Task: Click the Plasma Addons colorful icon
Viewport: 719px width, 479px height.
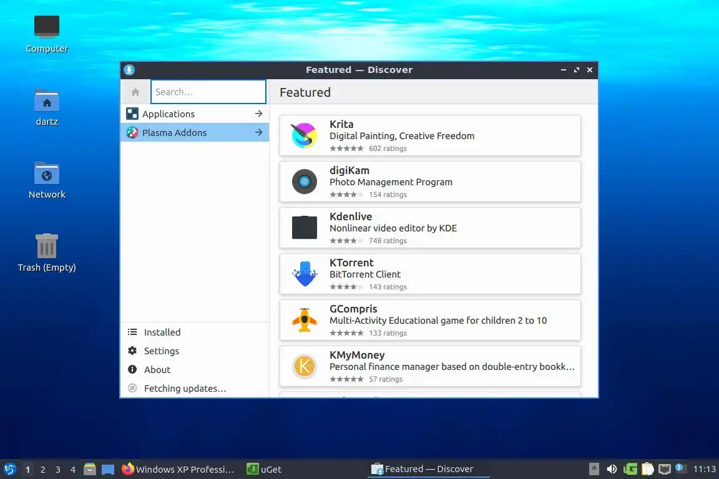Action: [x=132, y=132]
